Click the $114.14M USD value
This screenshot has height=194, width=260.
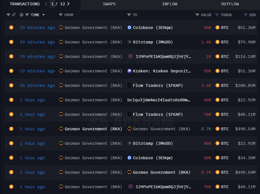(x=245, y=57)
